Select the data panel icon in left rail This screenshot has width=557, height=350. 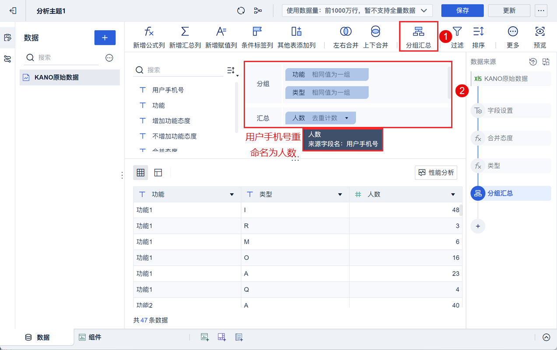click(7, 38)
